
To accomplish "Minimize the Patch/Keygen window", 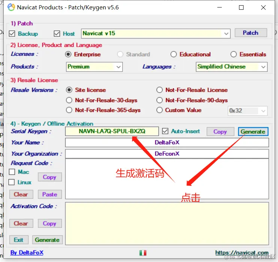I will 220,7.
